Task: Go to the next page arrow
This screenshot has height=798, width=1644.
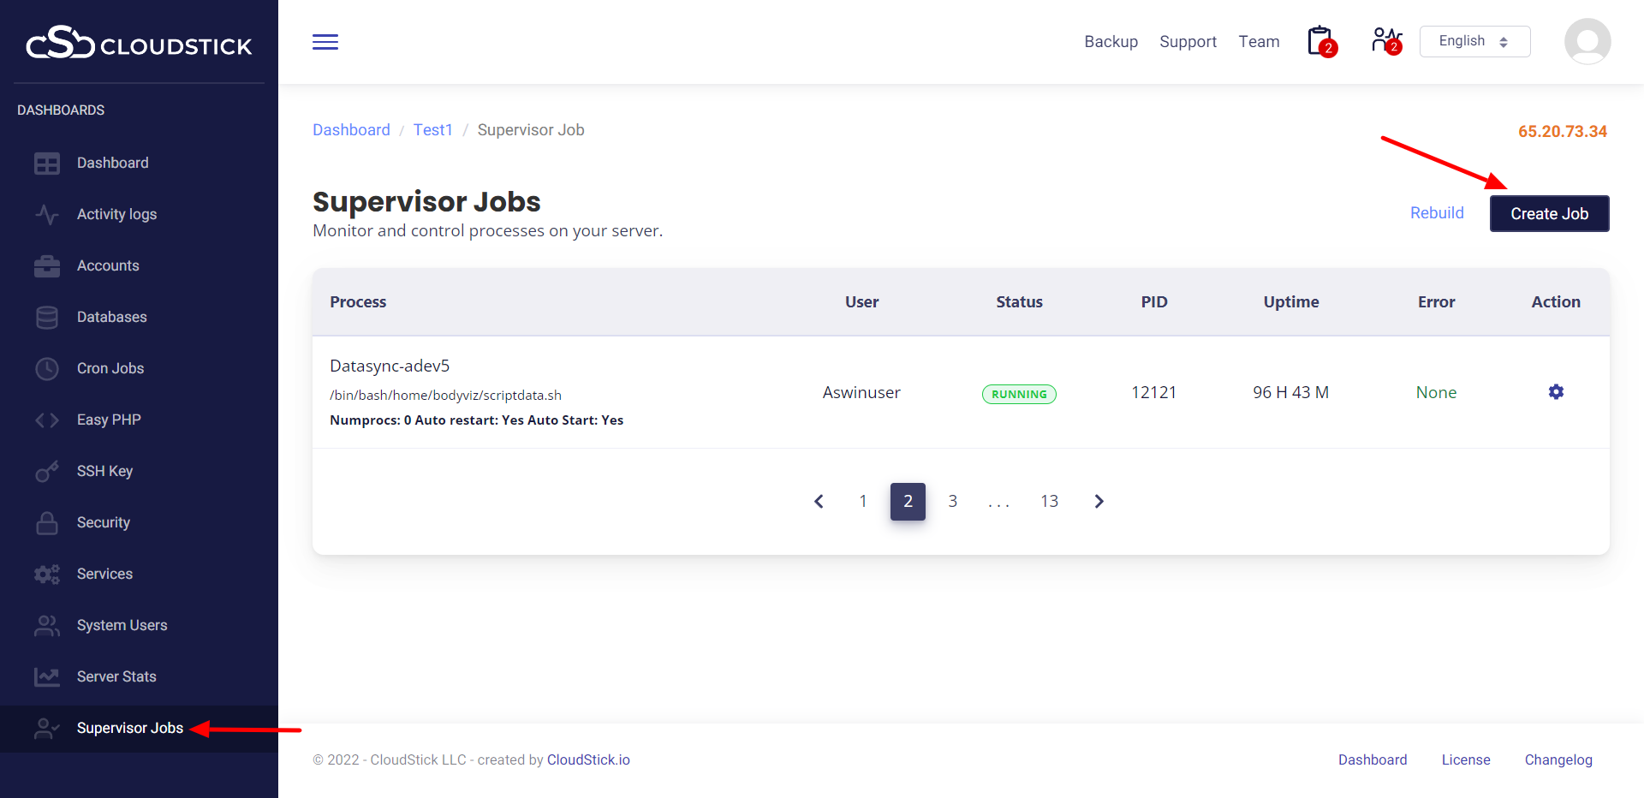Action: click(1099, 502)
